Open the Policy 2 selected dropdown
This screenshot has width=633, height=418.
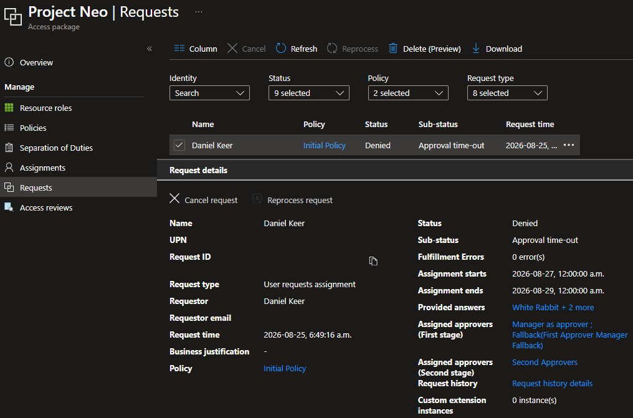(408, 93)
